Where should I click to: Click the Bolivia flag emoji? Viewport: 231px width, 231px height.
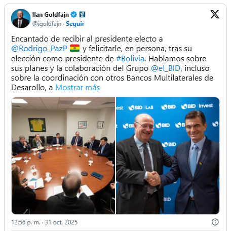[x=74, y=48]
